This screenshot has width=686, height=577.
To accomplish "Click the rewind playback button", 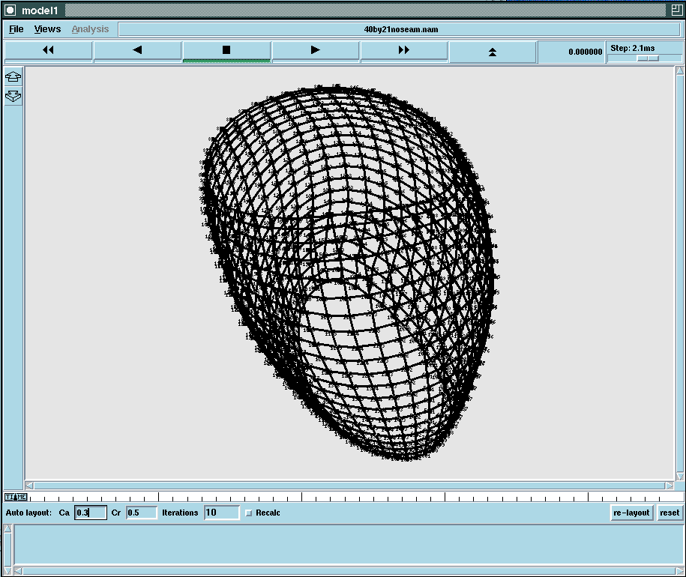I will [48, 50].
